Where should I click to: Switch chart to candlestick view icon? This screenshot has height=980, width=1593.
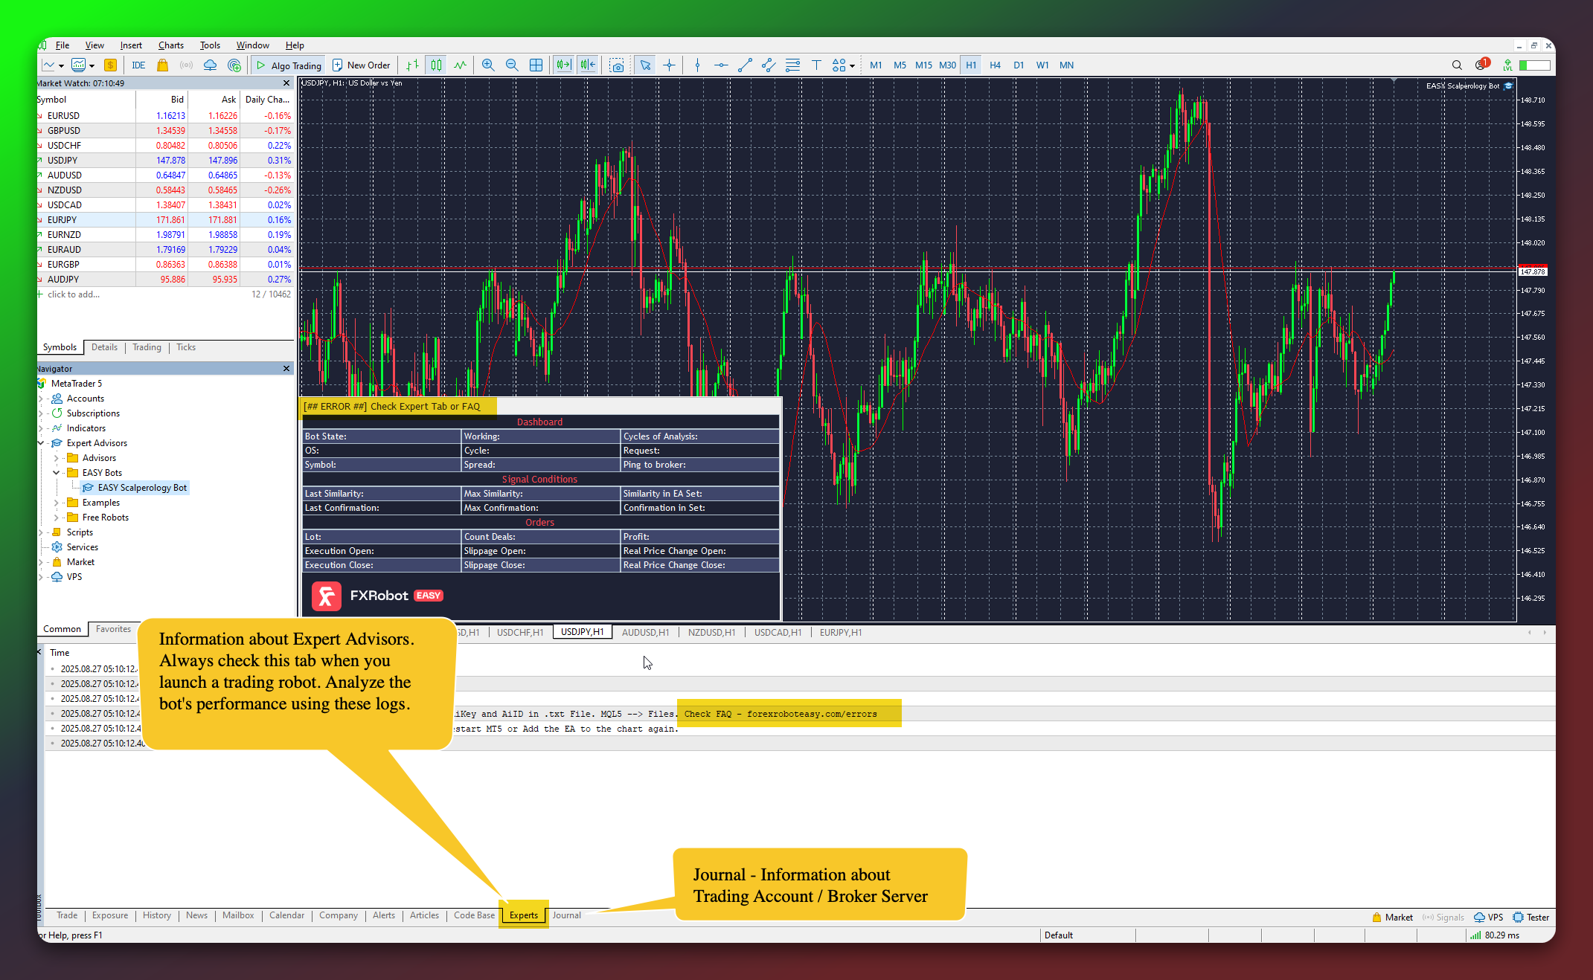coord(436,65)
